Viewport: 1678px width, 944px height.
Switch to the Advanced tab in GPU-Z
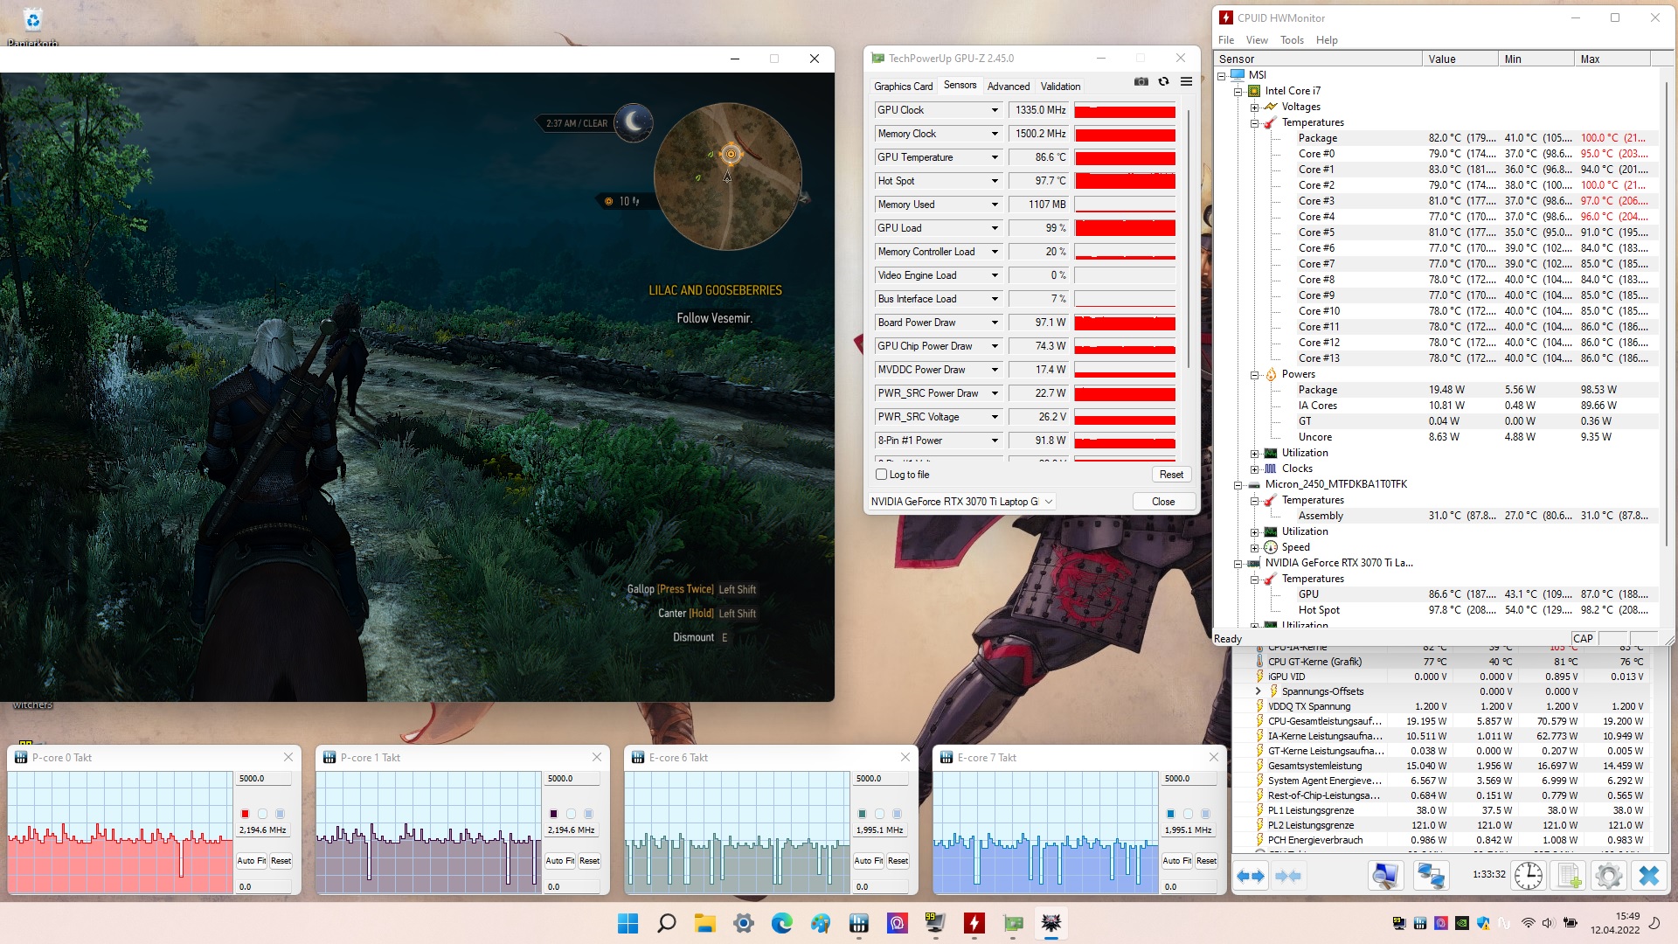pos(1008,86)
